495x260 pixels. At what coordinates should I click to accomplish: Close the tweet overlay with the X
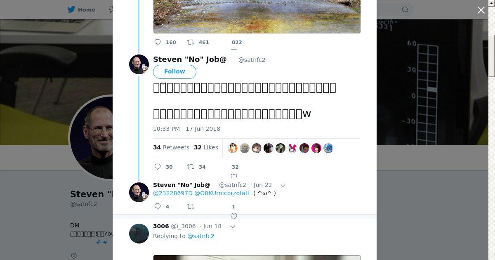click(481, 10)
